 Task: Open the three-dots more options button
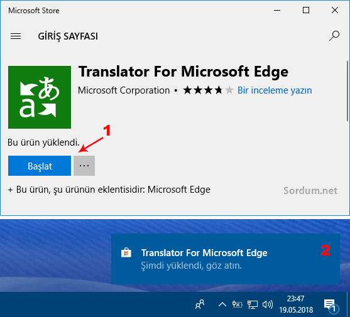[x=84, y=166]
